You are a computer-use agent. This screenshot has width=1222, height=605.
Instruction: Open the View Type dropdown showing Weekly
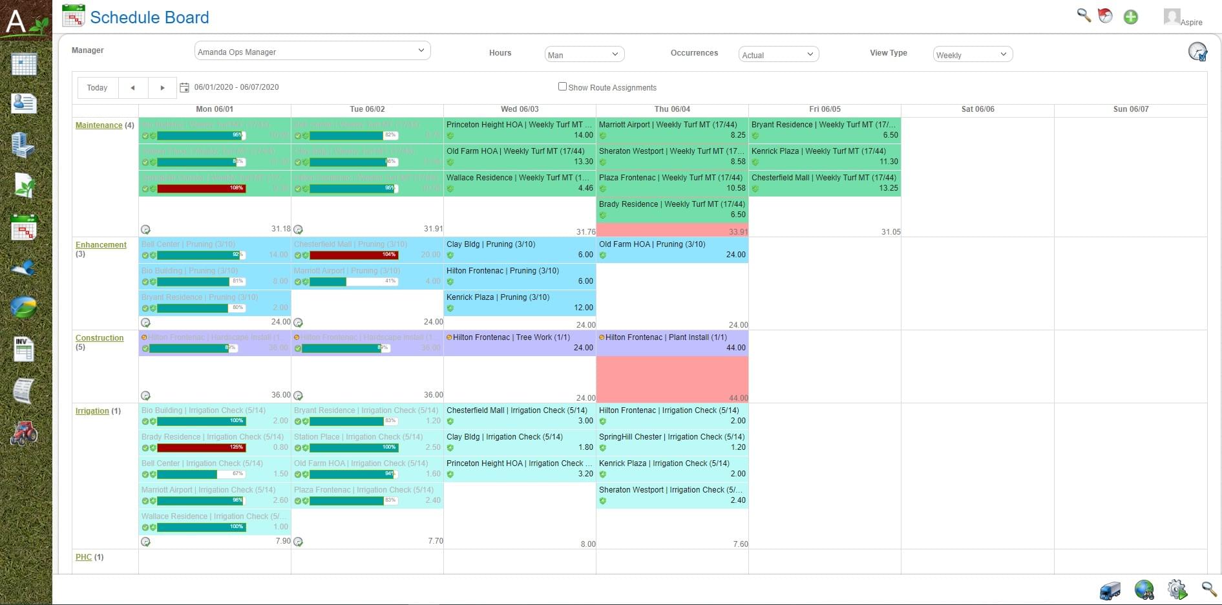973,54
